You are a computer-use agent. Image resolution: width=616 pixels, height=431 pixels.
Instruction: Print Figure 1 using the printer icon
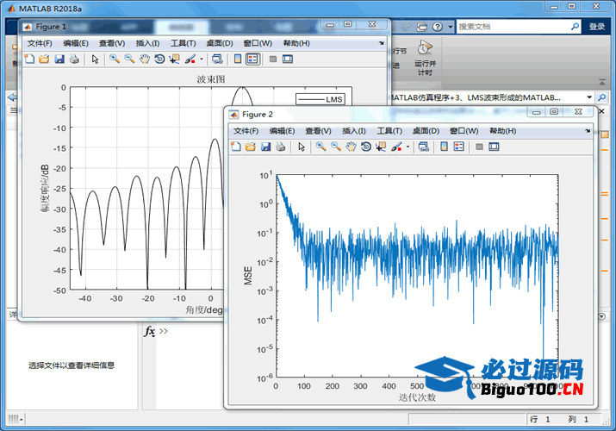pos(74,59)
